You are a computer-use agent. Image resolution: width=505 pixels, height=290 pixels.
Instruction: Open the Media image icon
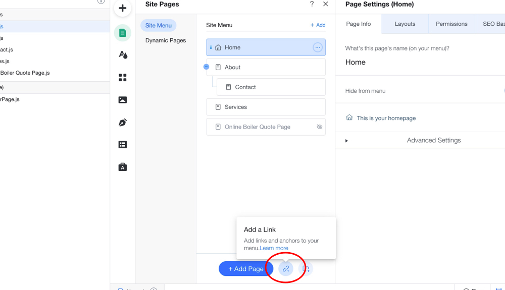pos(122,100)
